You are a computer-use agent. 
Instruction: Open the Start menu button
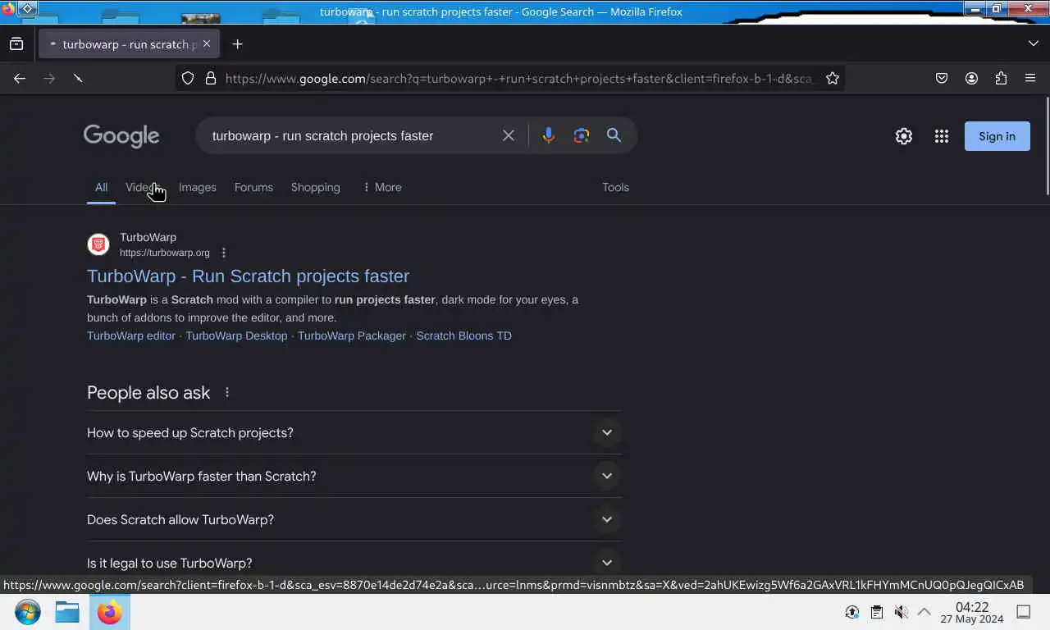coord(27,612)
